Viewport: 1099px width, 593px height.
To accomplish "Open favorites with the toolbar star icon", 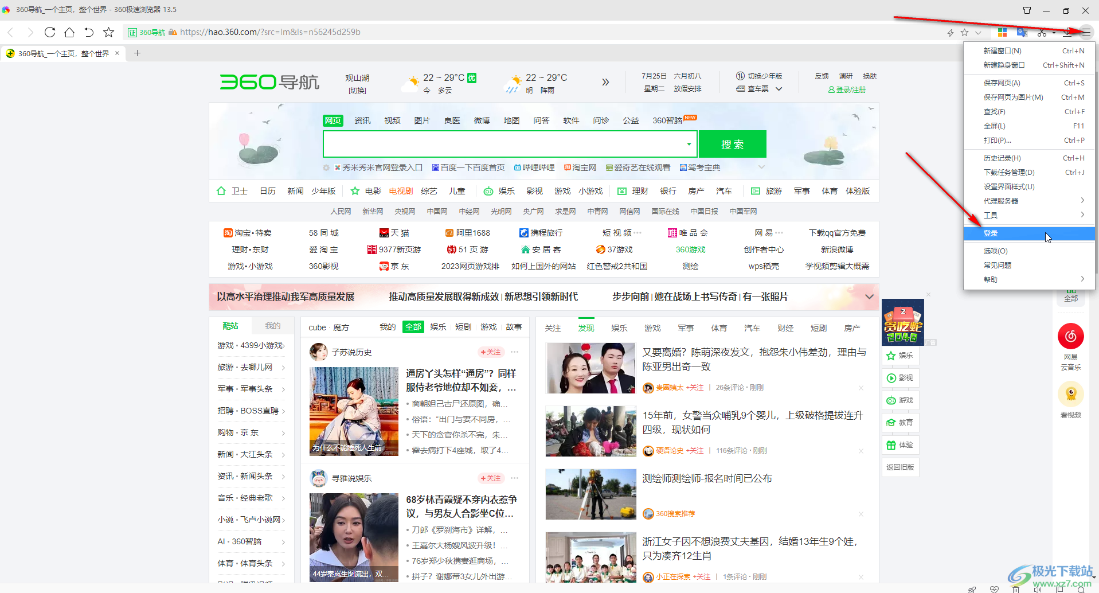I will (x=108, y=32).
